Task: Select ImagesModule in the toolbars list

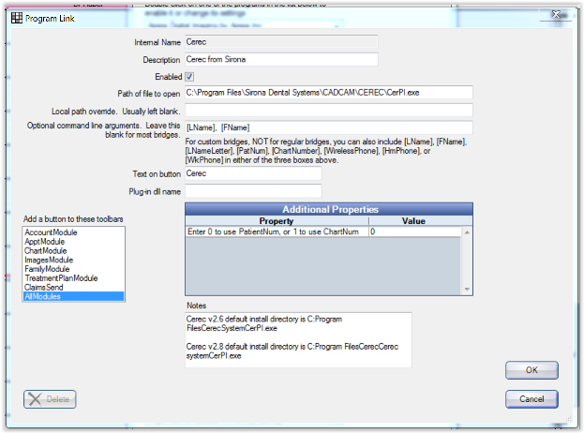Action: click(73, 260)
